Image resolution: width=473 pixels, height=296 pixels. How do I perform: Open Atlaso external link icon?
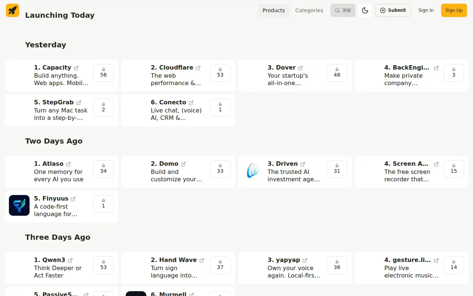pyautogui.click(x=68, y=164)
